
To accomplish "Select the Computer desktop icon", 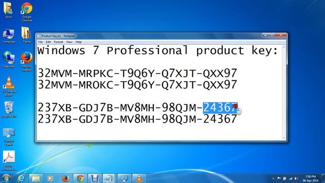I will [9, 36].
